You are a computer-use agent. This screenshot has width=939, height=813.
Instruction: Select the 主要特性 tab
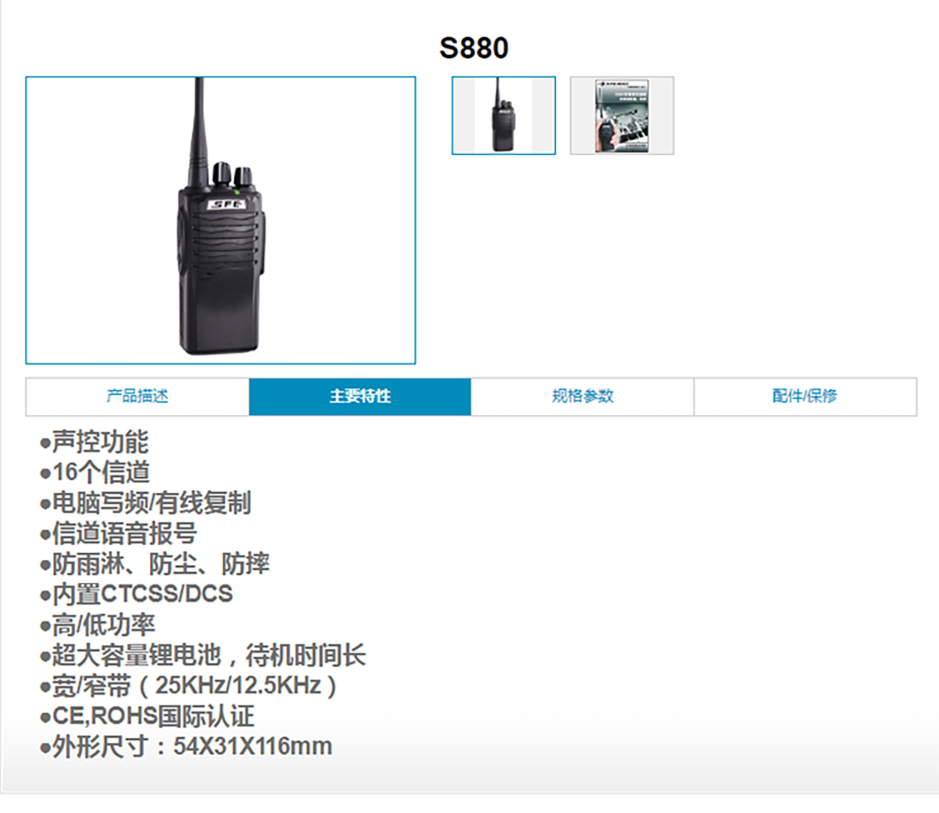coord(360,396)
